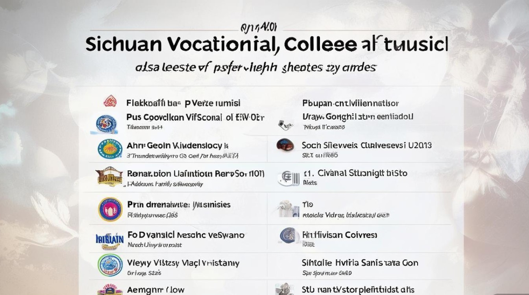The image size is (529, 295).
Task: Click the brown round icon beside "Soch Sflevveis"
Action: tap(285, 146)
